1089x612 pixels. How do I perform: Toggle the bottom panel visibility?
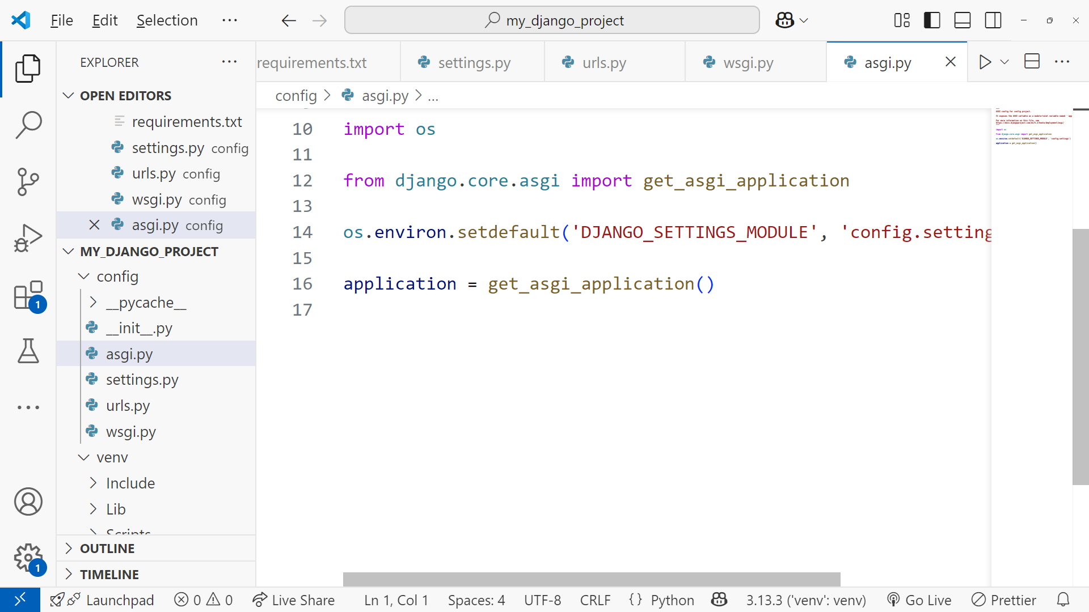click(x=963, y=20)
